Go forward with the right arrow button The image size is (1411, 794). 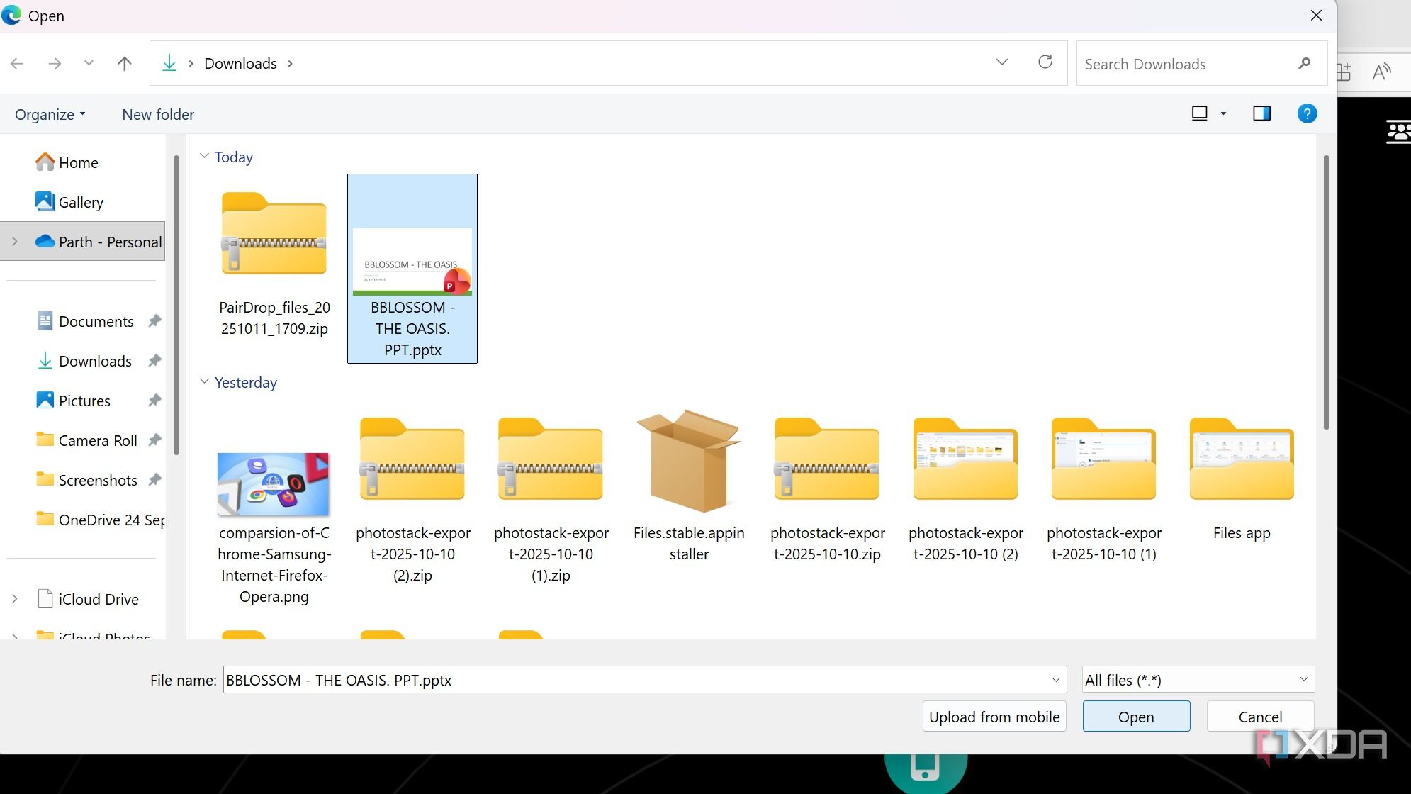(55, 64)
